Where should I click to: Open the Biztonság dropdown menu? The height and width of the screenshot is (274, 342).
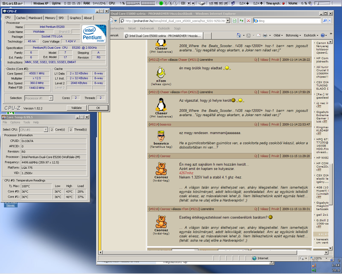293,35
